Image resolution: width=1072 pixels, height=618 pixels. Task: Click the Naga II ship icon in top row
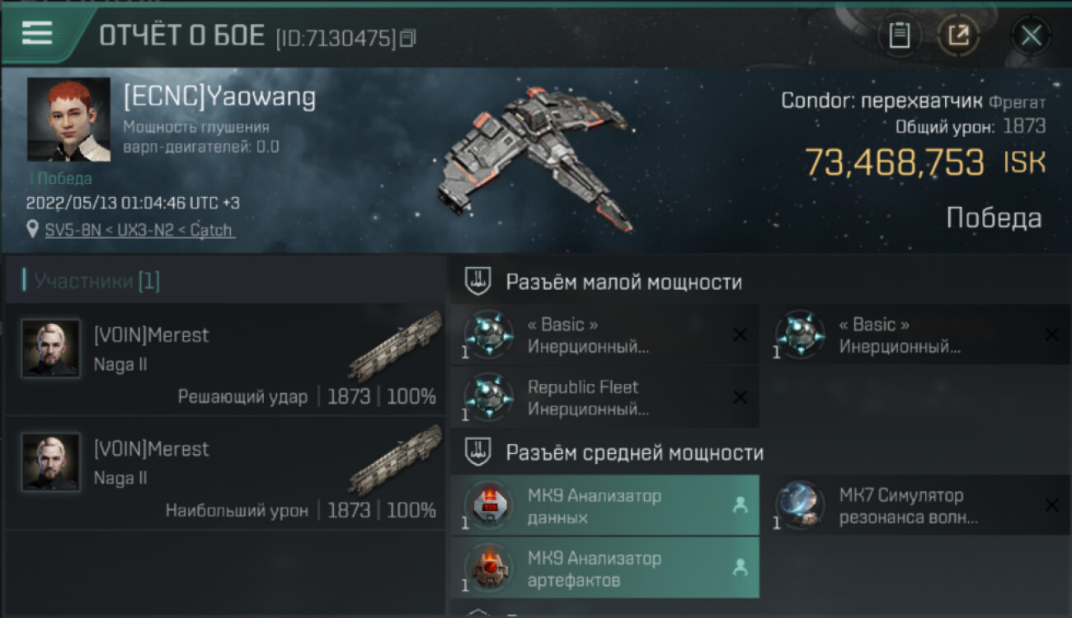tap(394, 346)
